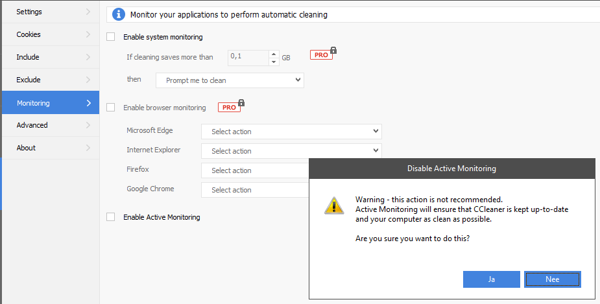This screenshot has height=304, width=600.
Task: Open the 'Prompt me to clean' dropdown
Action: point(230,80)
